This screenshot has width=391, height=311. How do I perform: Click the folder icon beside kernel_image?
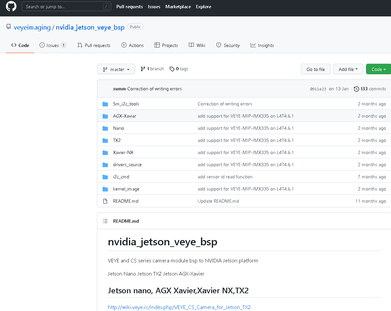[x=105, y=189]
